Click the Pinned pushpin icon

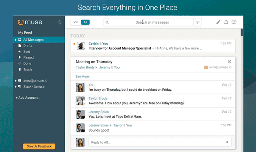point(20,58)
